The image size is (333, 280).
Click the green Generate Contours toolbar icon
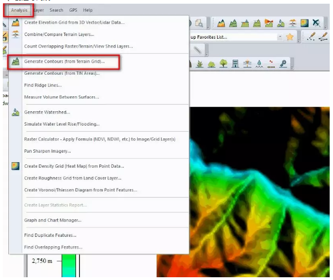233,23
